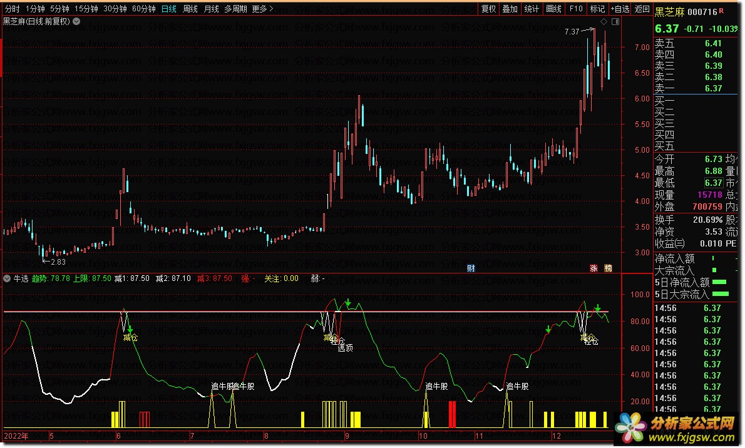The image size is (745, 448).
Task: Switch to the 5分钟 period tab
Action: click(59, 9)
